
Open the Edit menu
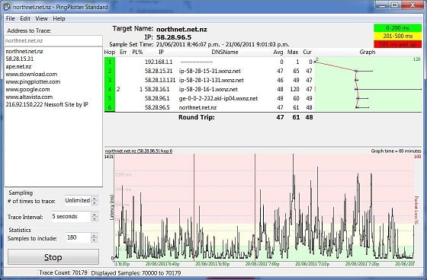click(x=24, y=18)
